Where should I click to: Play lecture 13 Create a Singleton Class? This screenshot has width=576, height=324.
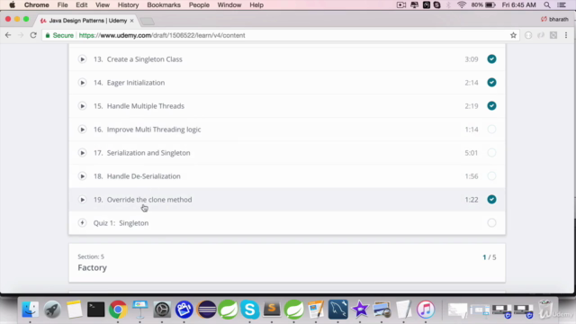[82, 59]
